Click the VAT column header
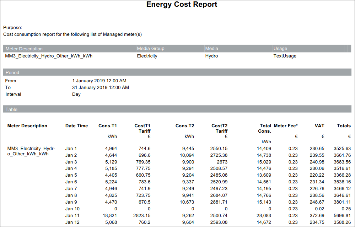Screen dimensions: 355x227 (319, 126)
